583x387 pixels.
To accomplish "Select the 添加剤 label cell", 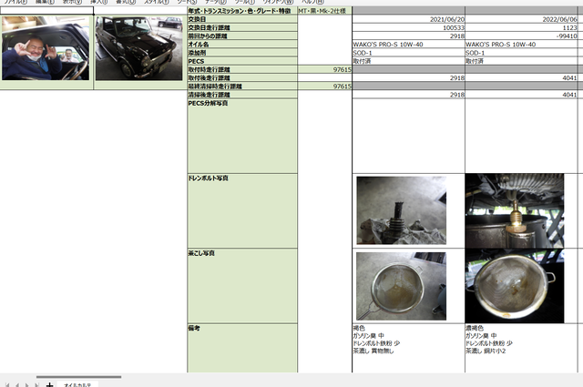I will click(x=242, y=53).
